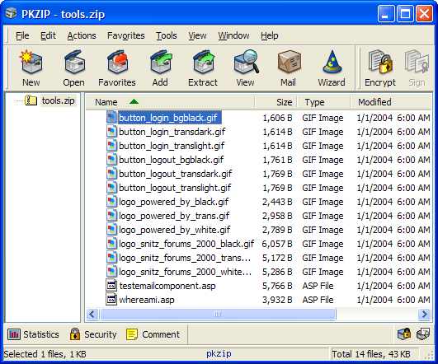
Task: Launch the Wizard hat icon
Action: coord(332,63)
